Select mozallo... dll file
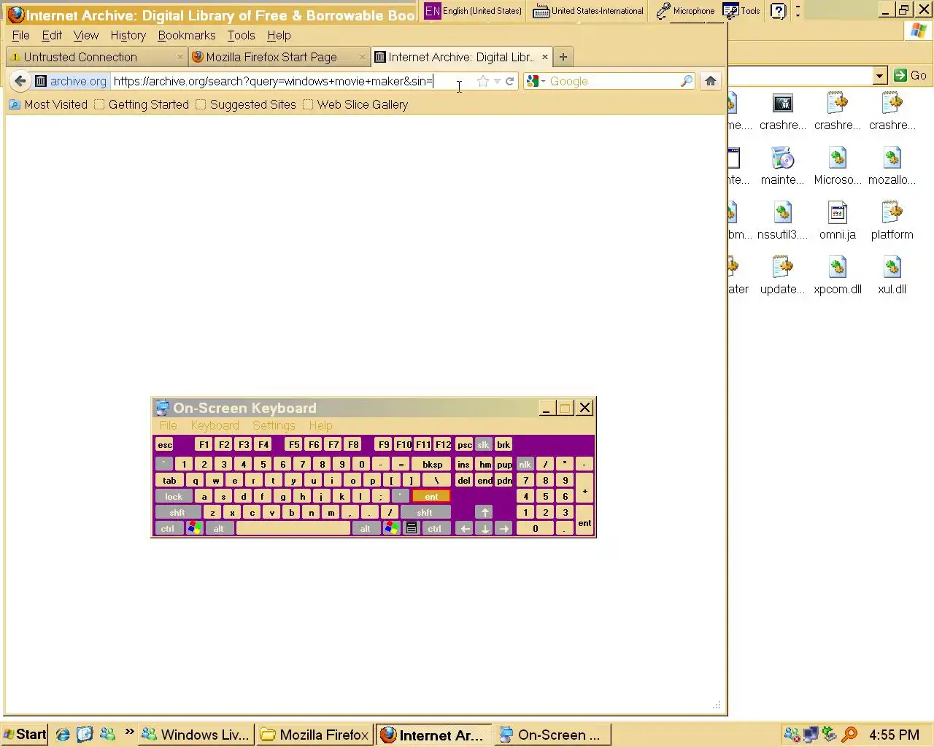 click(x=892, y=166)
